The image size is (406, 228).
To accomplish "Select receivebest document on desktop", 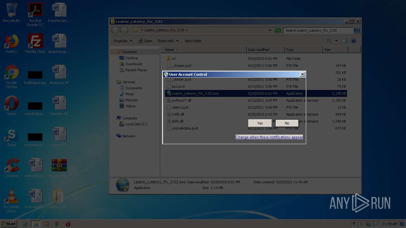I will [35, 199].
